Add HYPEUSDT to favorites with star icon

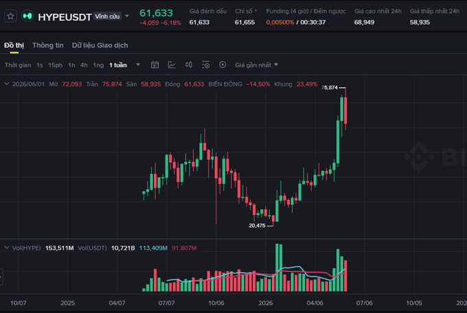[x=10, y=16]
